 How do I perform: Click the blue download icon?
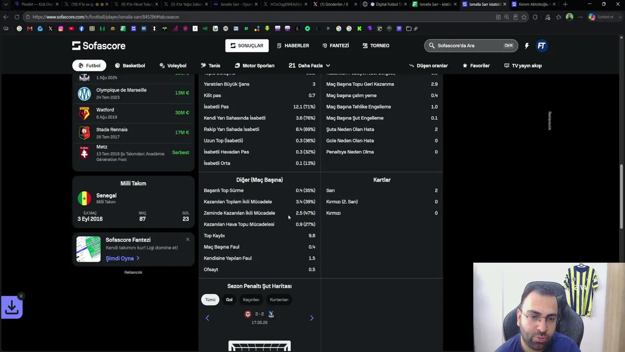tap(12, 308)
